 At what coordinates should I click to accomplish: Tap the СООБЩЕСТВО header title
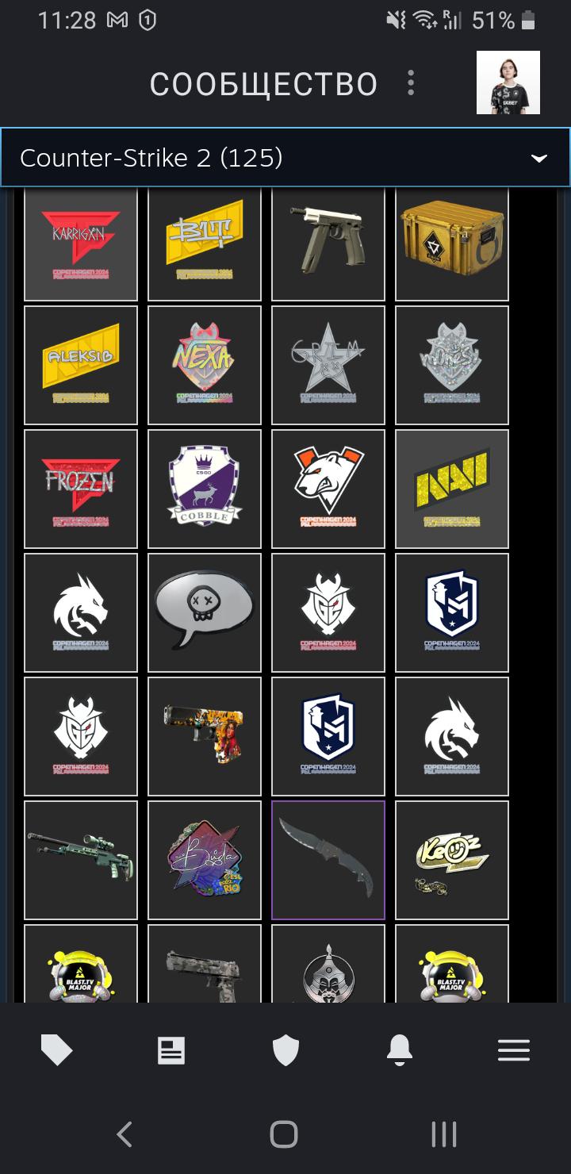(264, 84)
